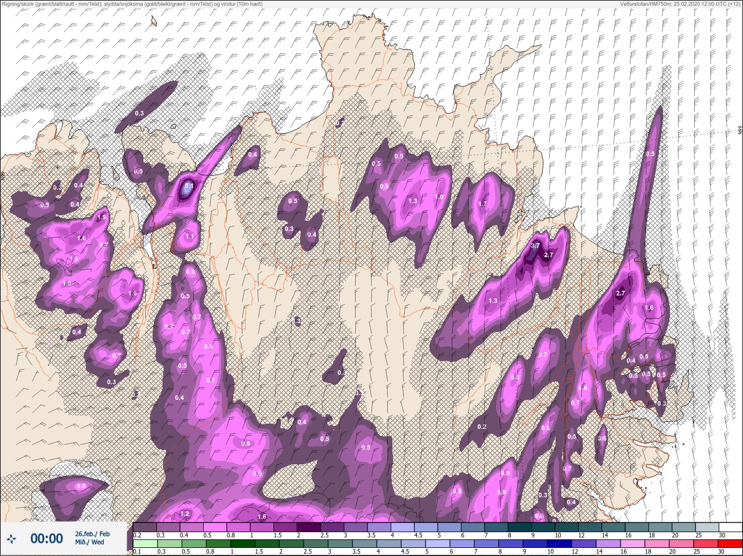
Task: Pick the upper legend swatch between 4 and 4.5
Action: pos(402,527)
